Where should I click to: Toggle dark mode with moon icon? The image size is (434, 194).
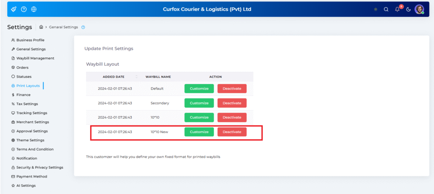point(409,10)
